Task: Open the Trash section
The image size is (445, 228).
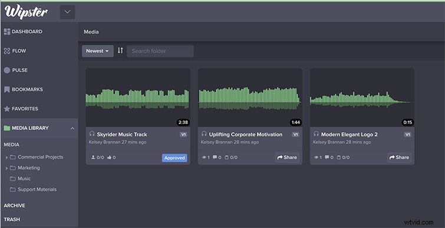Action: 12,219
